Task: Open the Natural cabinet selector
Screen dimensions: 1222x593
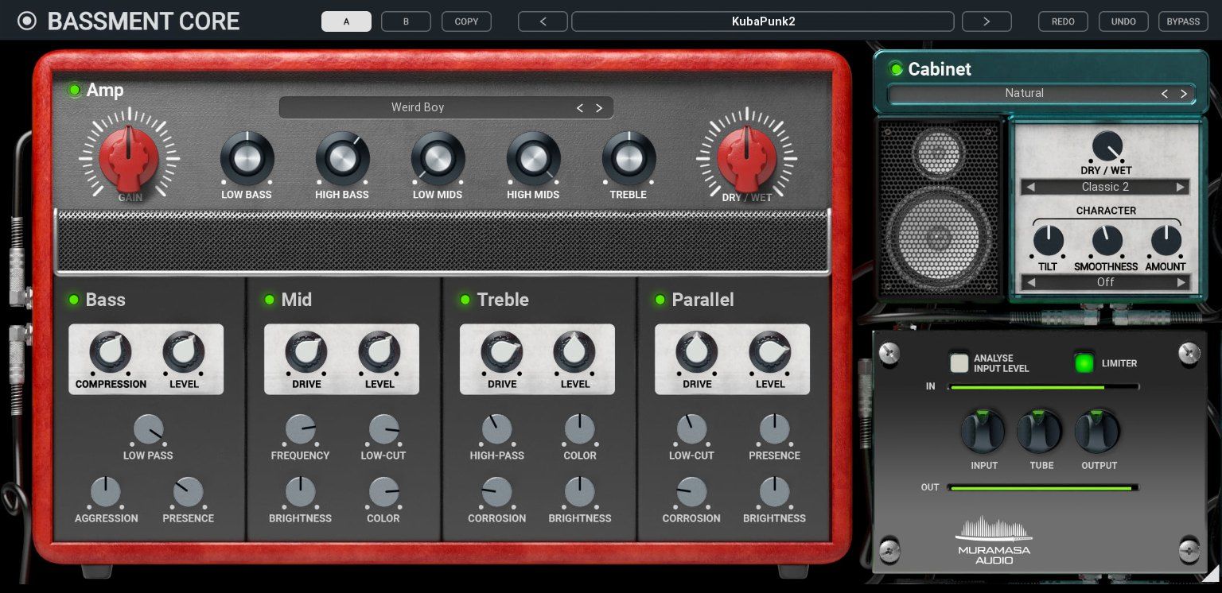Action: [1025, 93]
